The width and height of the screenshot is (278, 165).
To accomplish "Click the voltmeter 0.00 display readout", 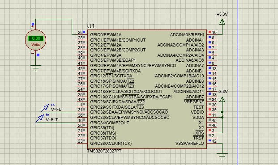I will click(x=36, y=38).
